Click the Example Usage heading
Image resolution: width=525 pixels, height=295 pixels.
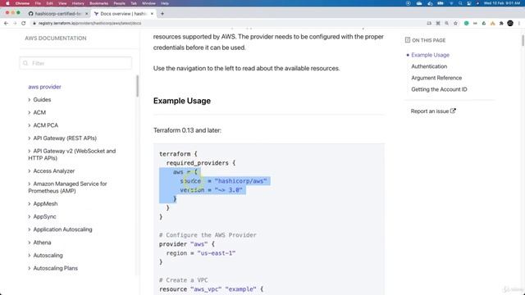click(x=182, y=101)
